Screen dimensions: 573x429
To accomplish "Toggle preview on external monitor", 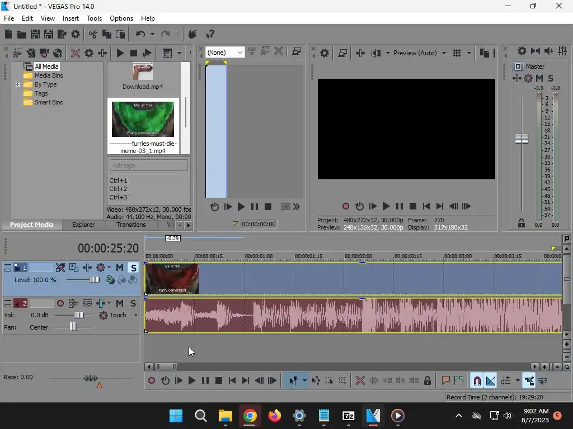I will (x=342, y=53).
